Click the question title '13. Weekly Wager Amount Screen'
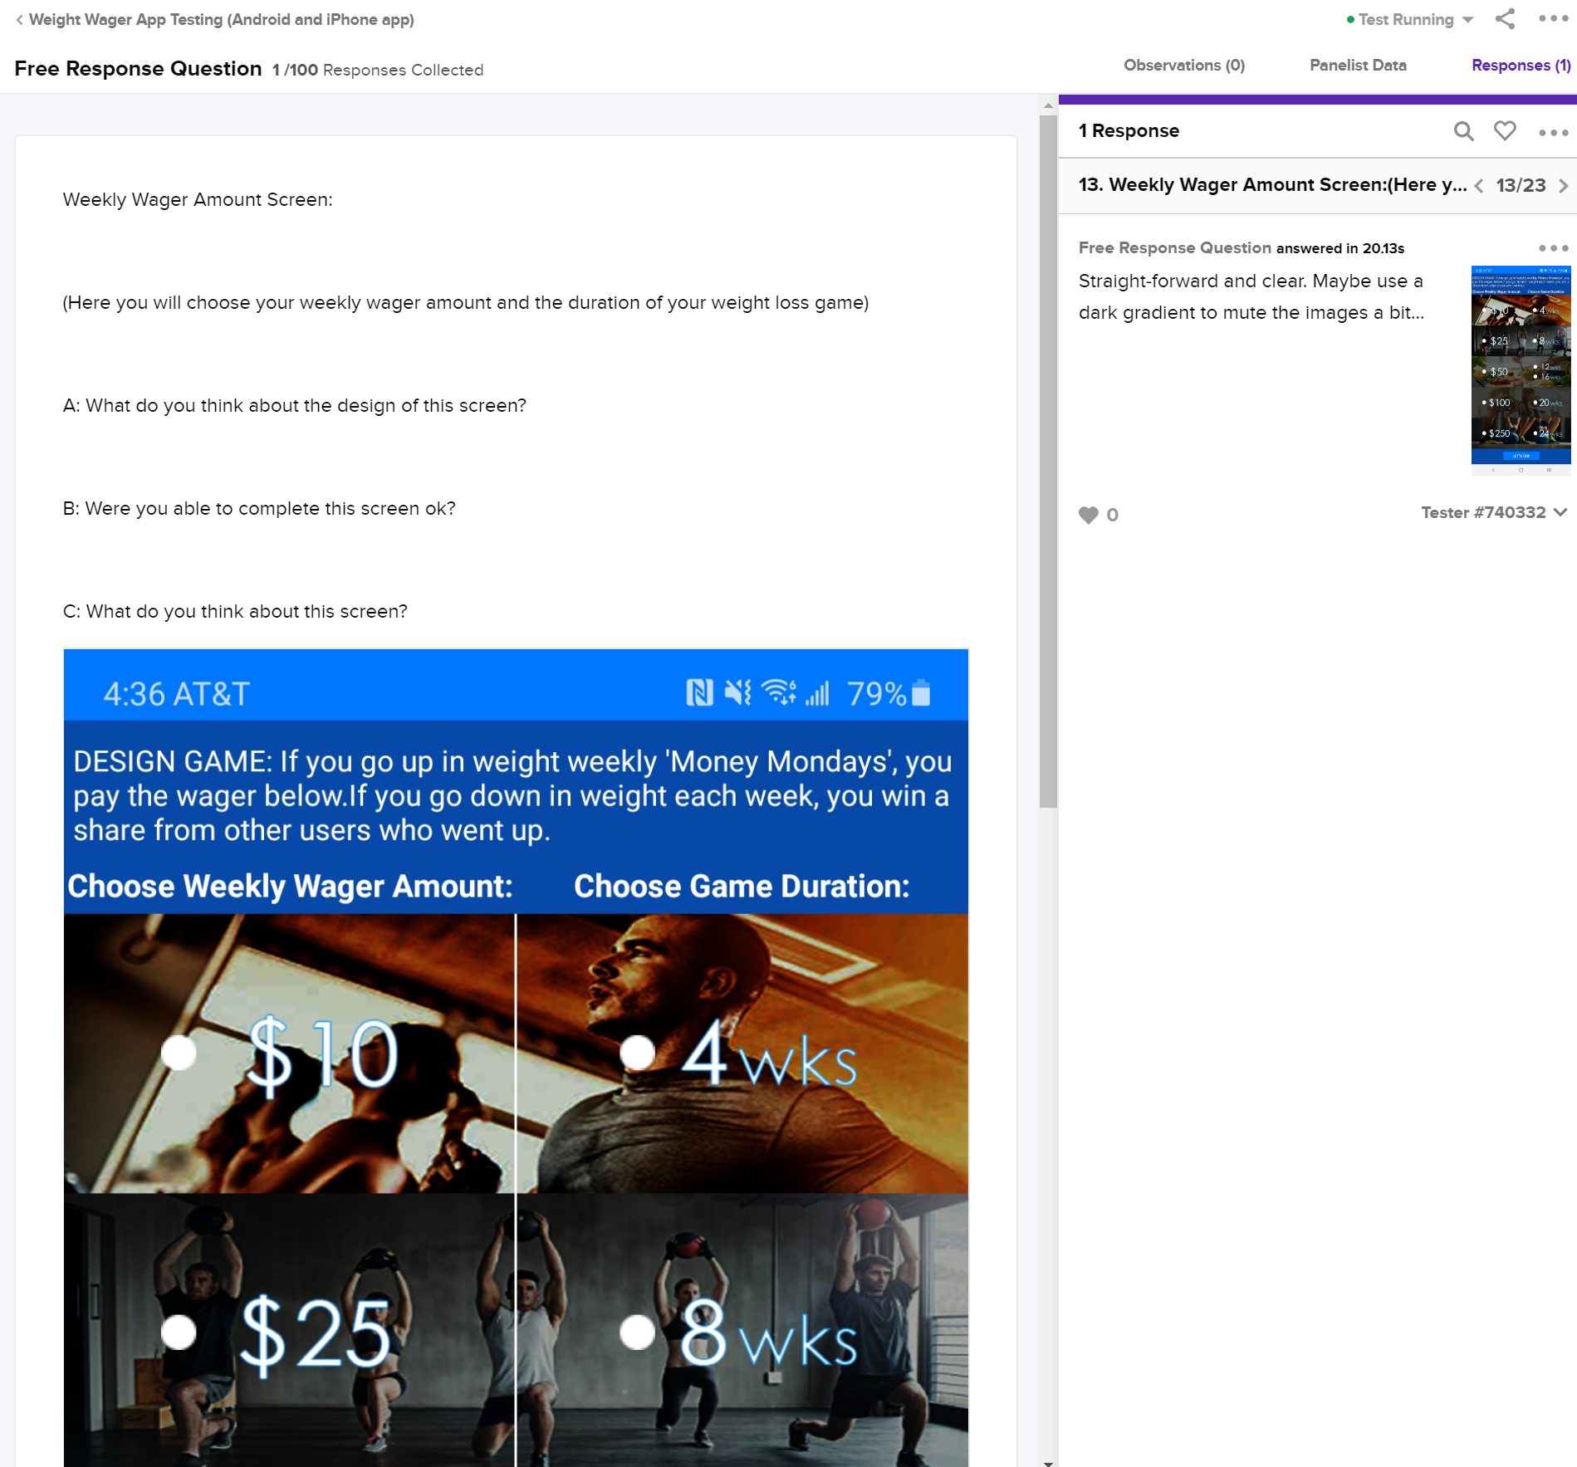 [x=1272, y=185]
